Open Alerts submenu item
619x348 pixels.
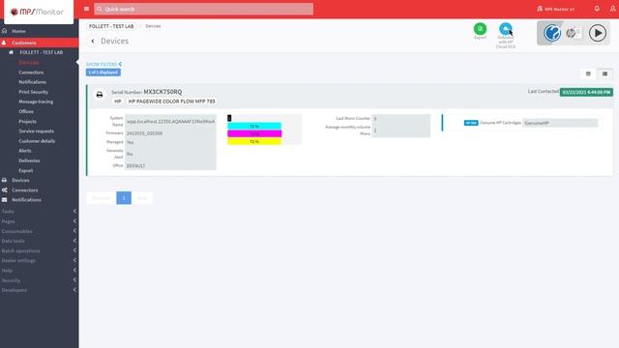point(24,151)
